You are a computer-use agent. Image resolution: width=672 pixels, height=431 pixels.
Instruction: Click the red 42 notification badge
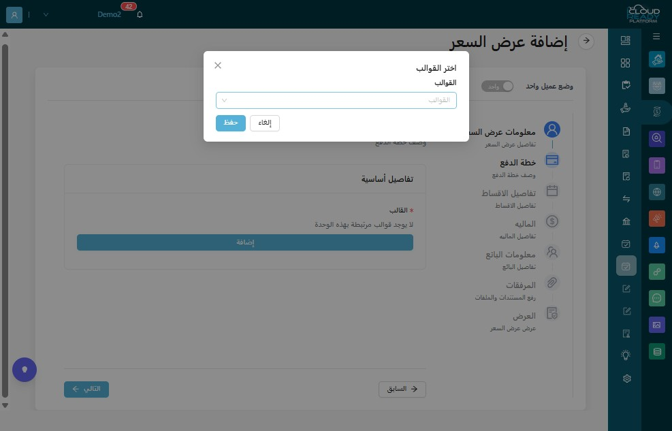[129, 6]
